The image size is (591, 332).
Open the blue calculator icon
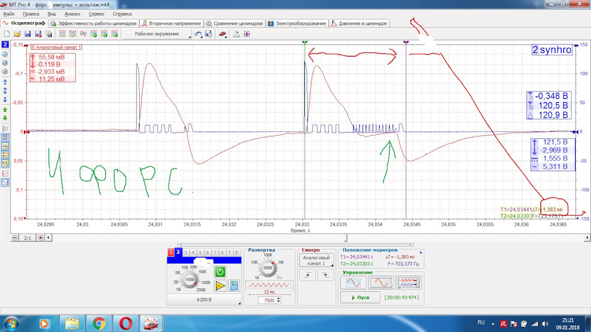coord(234,286)
